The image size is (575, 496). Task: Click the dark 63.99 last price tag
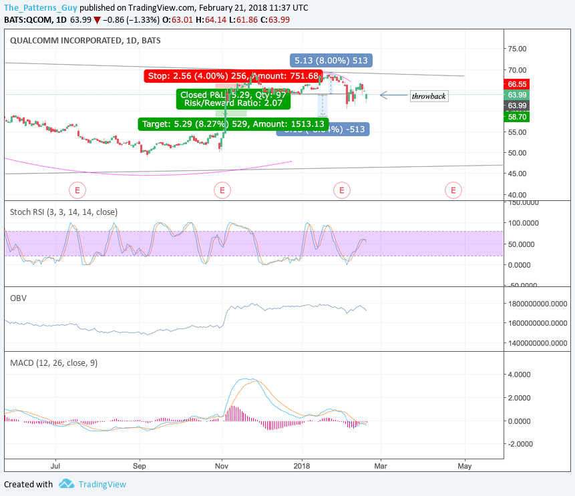(517, 106)
